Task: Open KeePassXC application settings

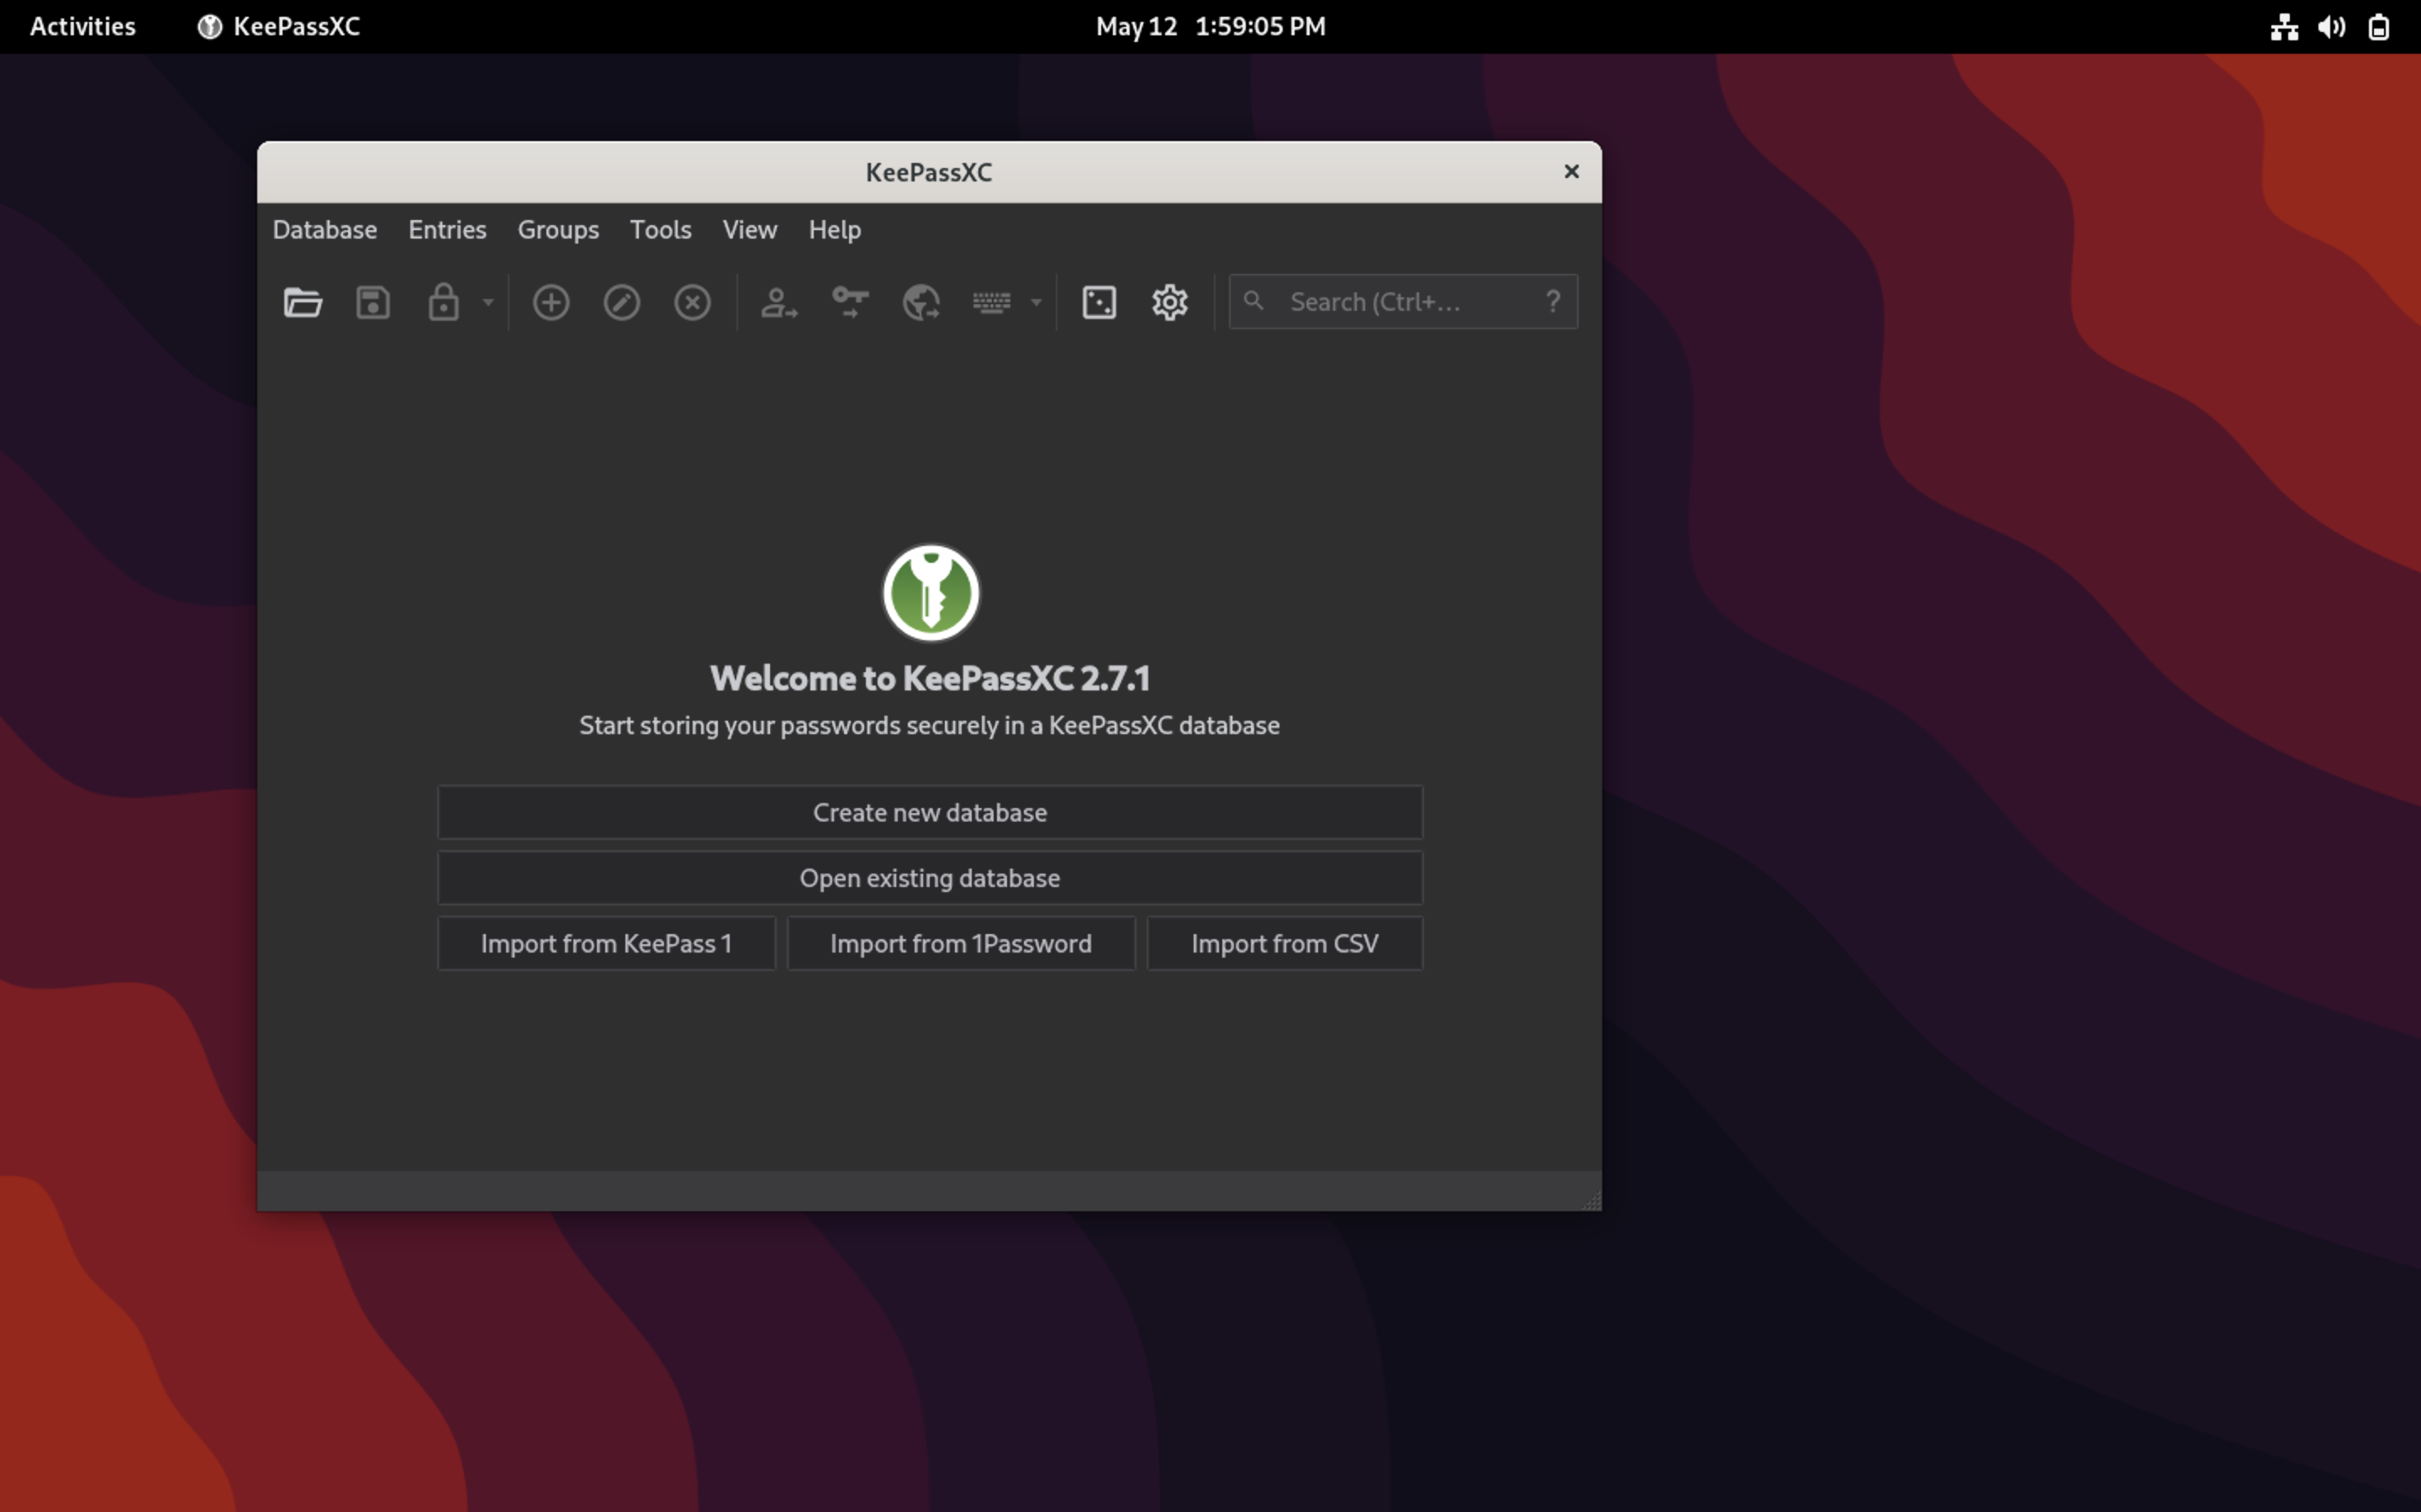Action: click(x=1168, y=302)
